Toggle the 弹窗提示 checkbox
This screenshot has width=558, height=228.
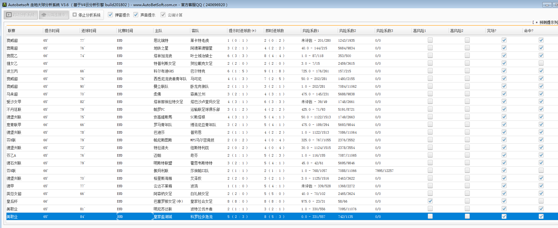[110, 15]
